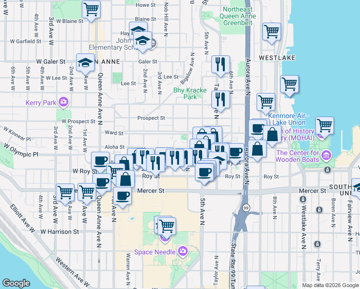Click The Center for Wooden Boats label
Screen dimensions: 360x289
[297, 156]
